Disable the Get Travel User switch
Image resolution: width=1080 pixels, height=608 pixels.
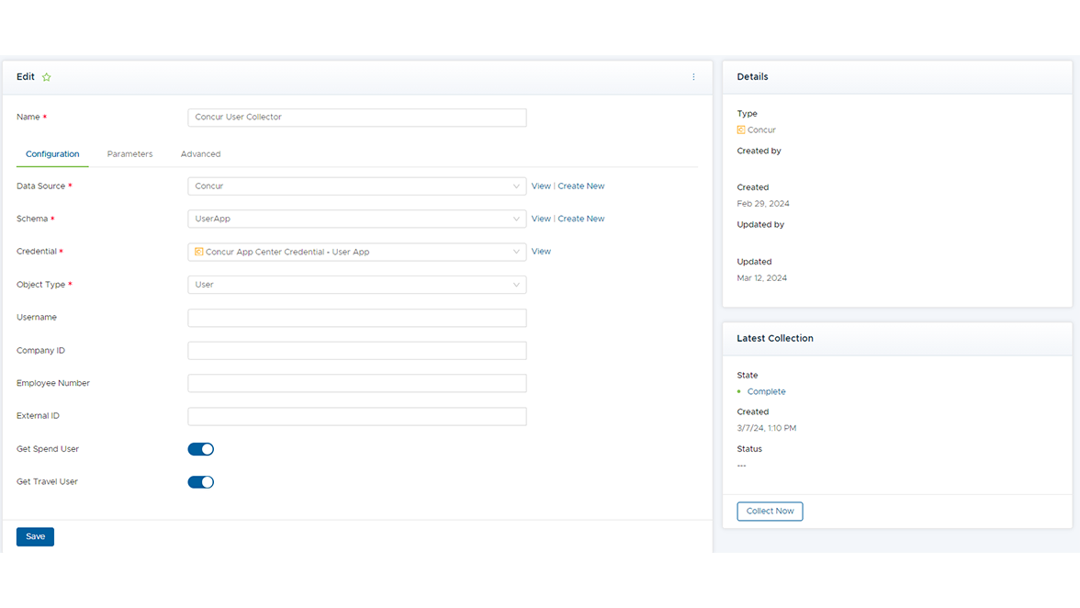[x=200, y=482]
